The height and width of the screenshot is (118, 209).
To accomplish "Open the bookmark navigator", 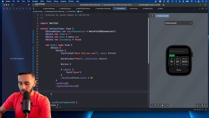I will tap(10, 9).
